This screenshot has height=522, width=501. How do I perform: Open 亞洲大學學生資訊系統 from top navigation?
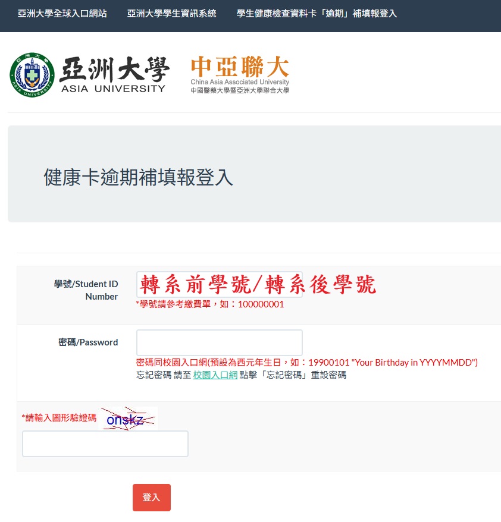(171, 12)
